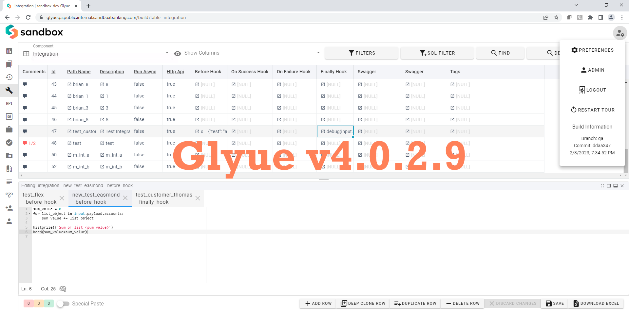The width and height of the screenshot is (629, 311).
Task: Click Download Excel button
Action: pyautogui.click(x=596, y=303)
